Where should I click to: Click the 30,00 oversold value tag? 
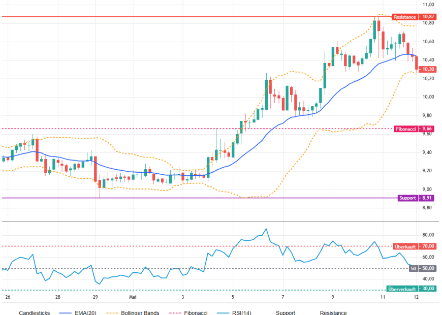click(x=428, y=289)
